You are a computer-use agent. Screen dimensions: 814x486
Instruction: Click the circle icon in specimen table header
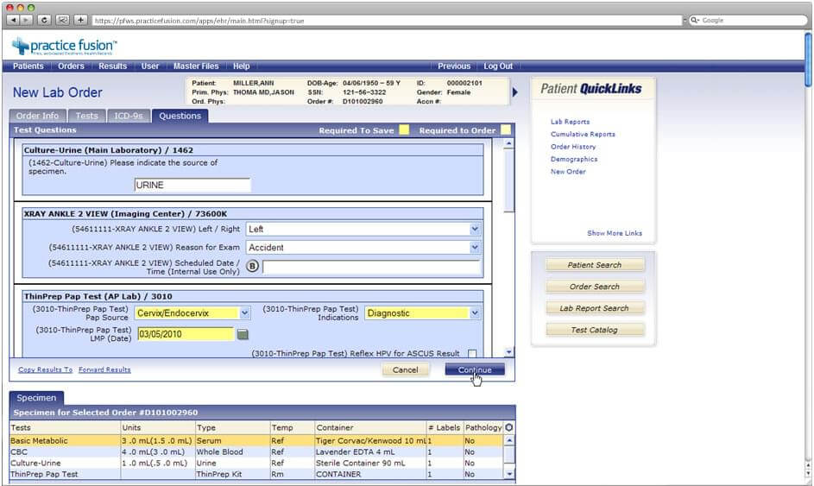coord(509,427)
